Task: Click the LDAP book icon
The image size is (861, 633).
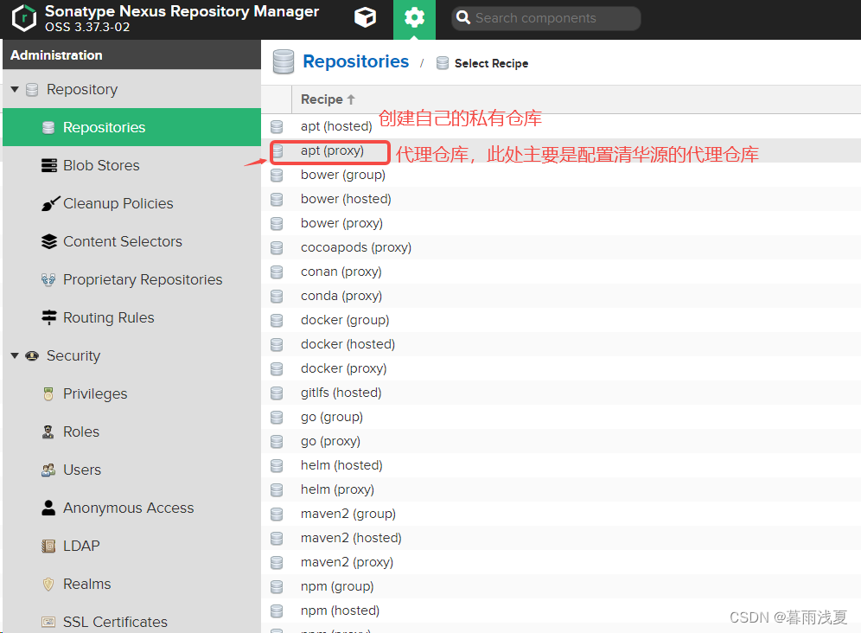Action: pyautogui.click(x=49, y=547)
